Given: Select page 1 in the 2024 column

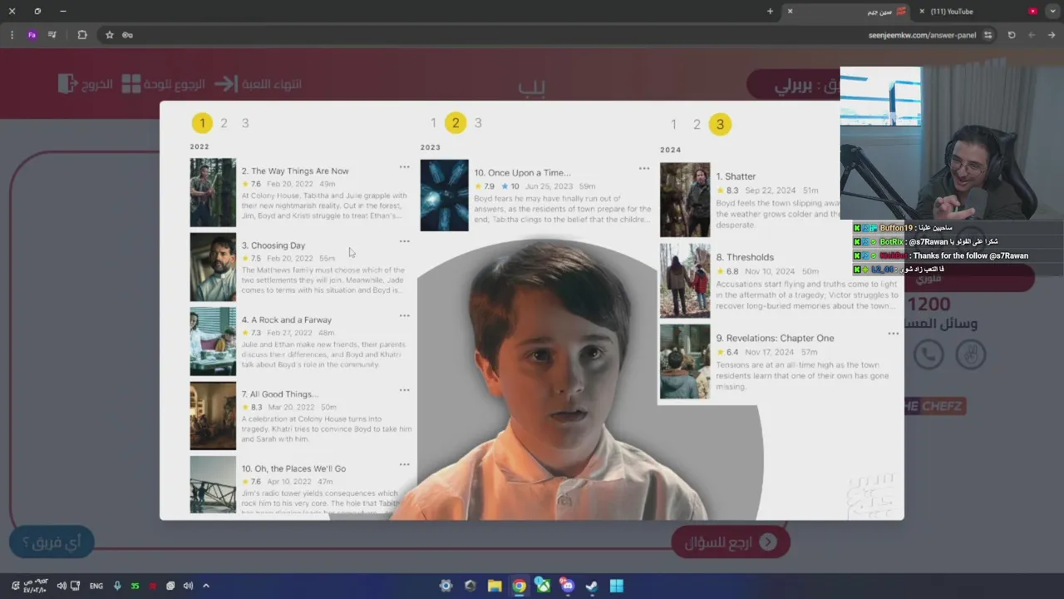Looking at the screenshot, I should (674, 125).
